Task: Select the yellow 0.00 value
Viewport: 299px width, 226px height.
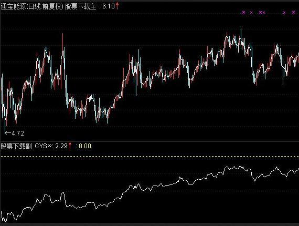Action: 85,146
